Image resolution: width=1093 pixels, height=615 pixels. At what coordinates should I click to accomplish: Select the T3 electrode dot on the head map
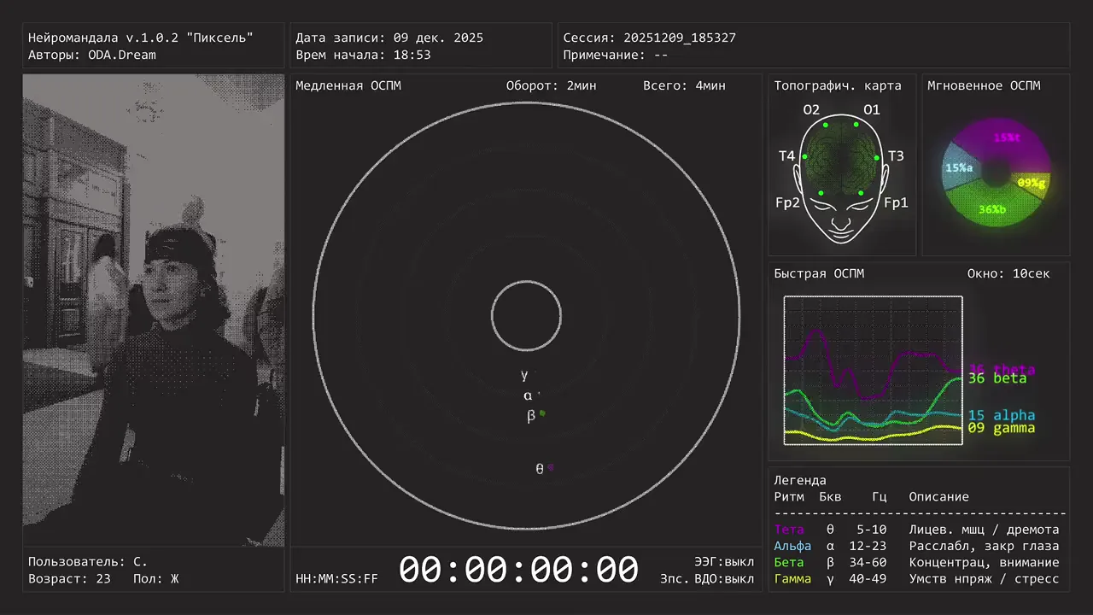(877, 158)
